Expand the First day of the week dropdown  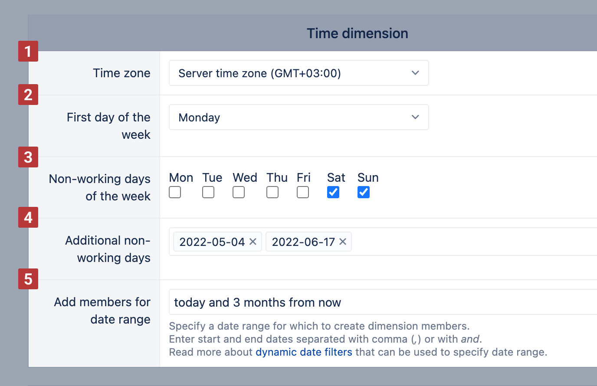tap(298, 117)
